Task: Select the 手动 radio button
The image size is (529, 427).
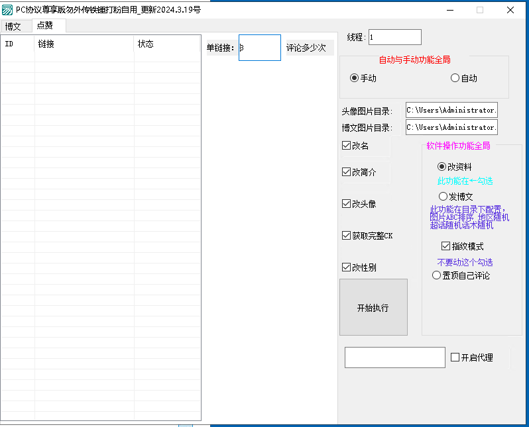Action: [x=355, y=78]
